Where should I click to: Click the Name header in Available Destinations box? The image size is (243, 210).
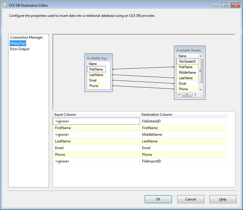(x=187, y=56)
